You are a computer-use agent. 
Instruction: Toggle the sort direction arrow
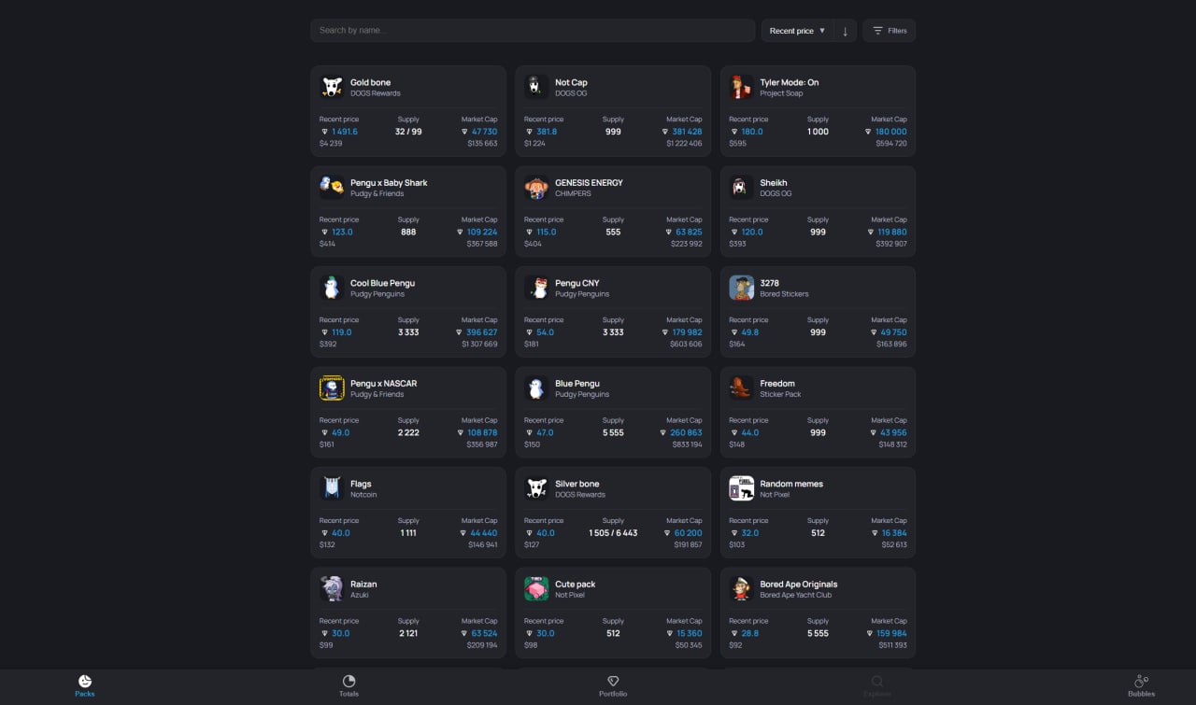click(845, 31)
